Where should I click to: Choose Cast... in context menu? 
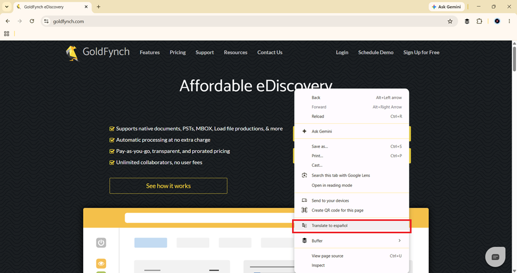(352, 165)
